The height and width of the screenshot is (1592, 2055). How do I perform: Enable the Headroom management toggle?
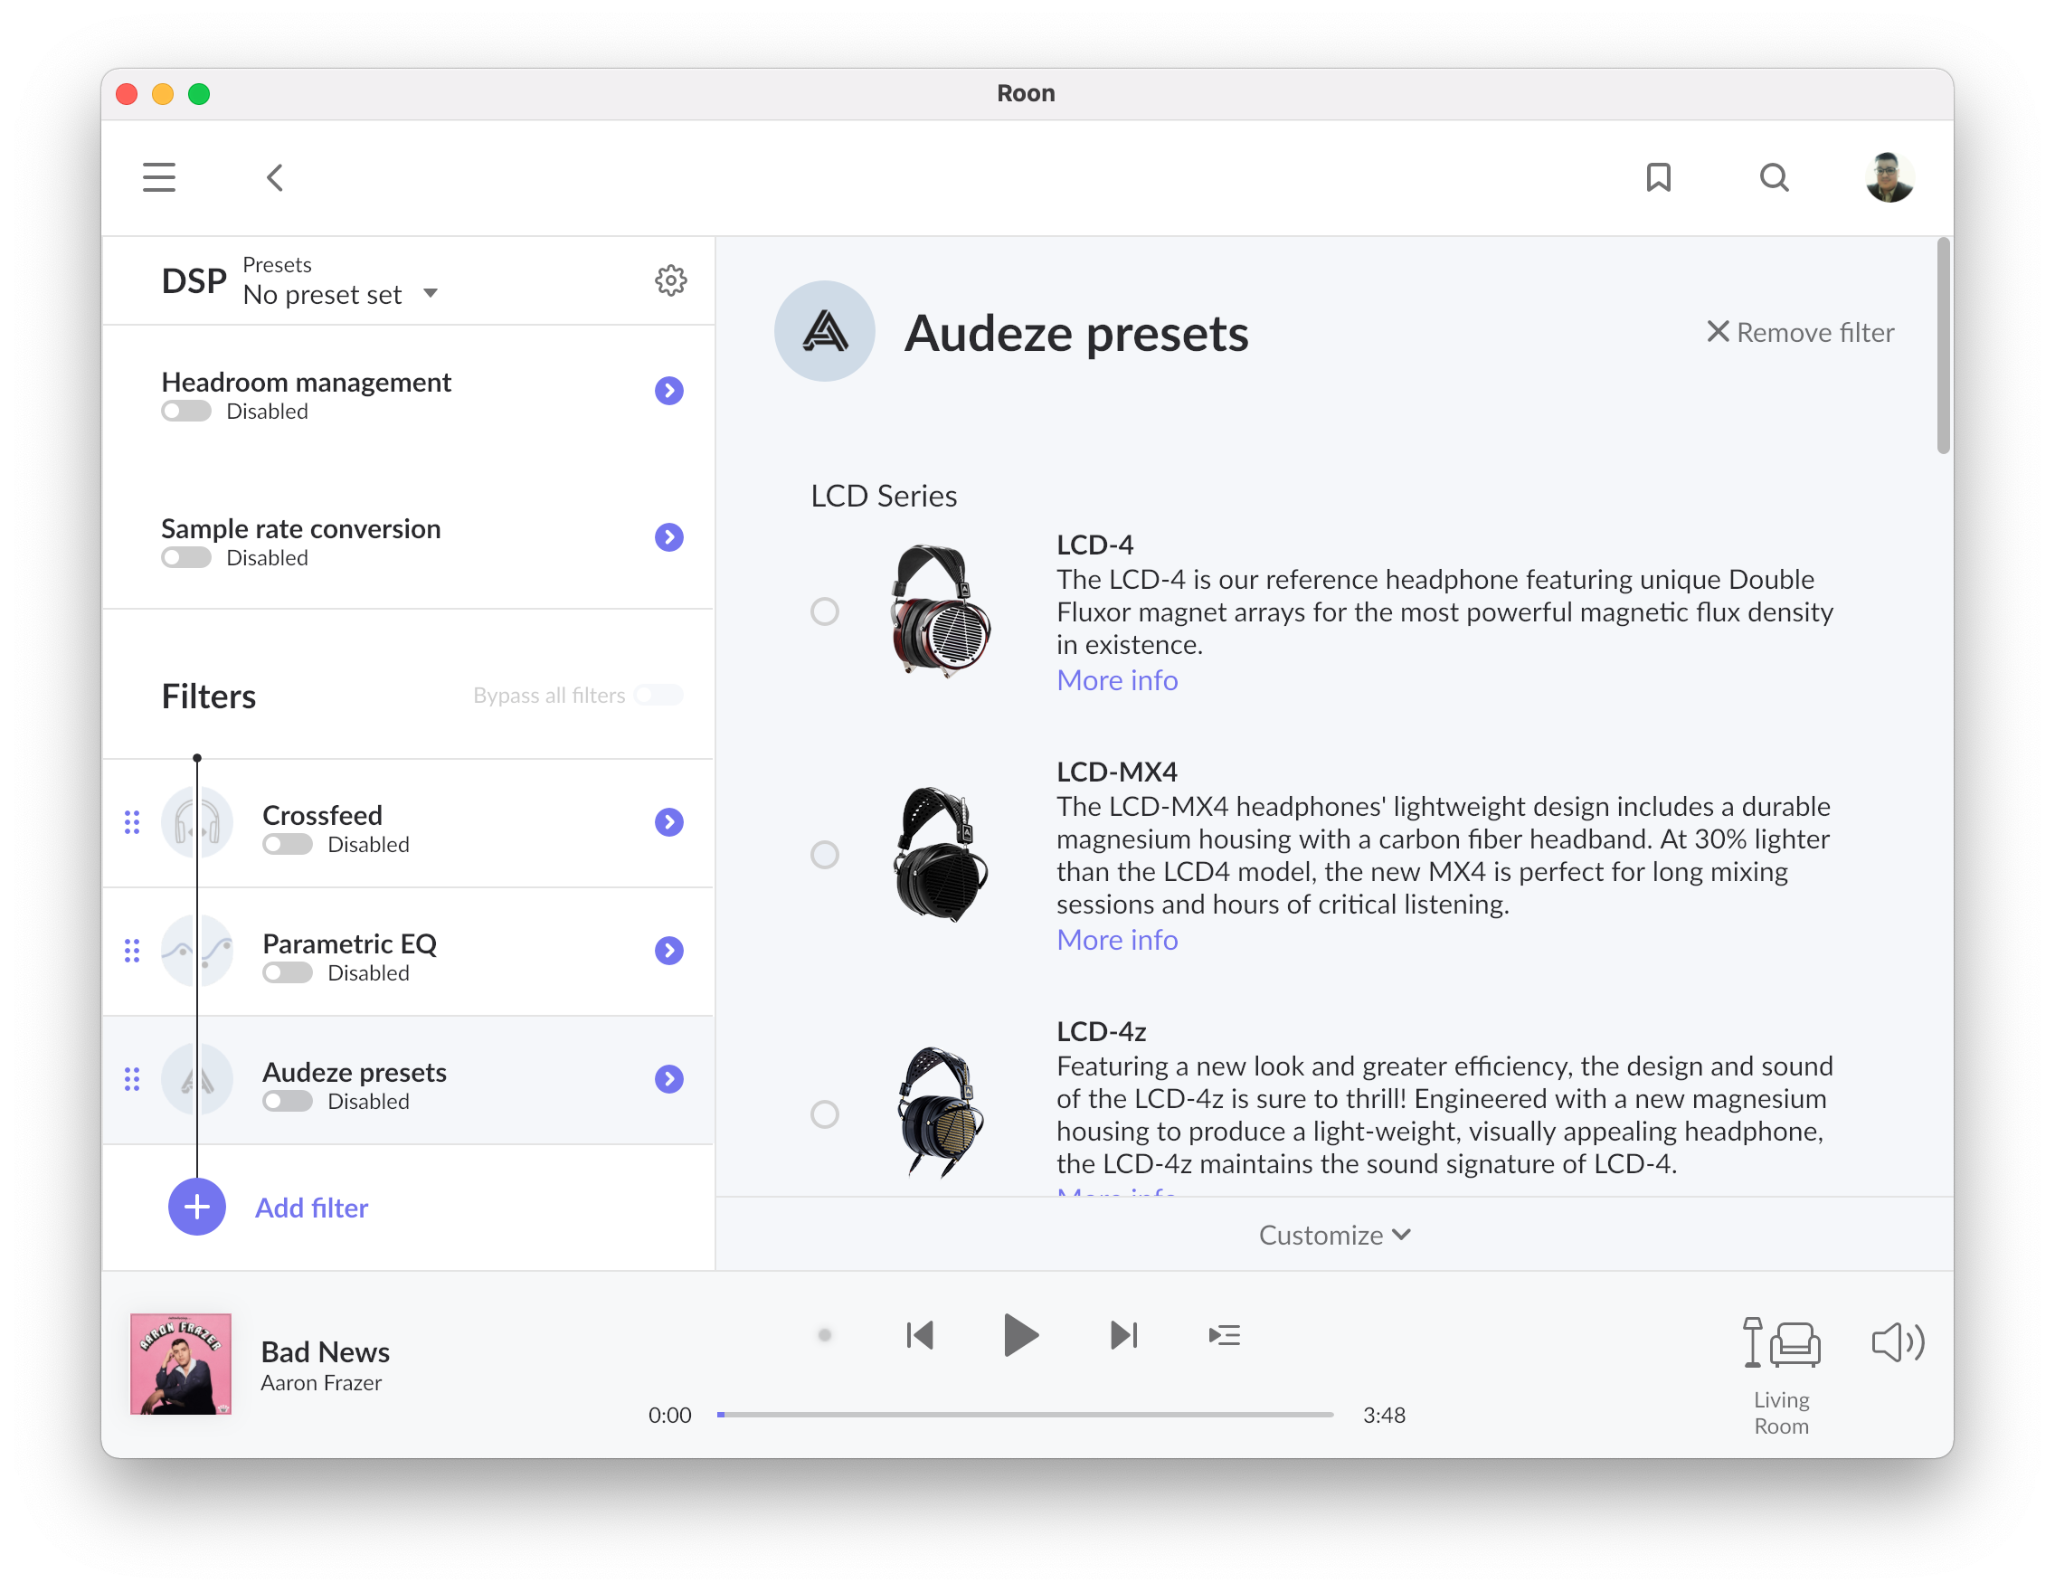pyautogui.click(x=186, y=412)
